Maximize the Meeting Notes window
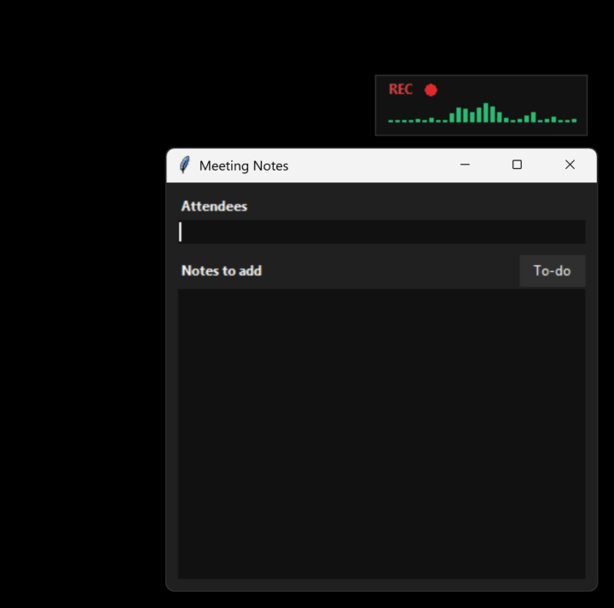The height and width of the screenshot is (608, 614). (517, 165)
